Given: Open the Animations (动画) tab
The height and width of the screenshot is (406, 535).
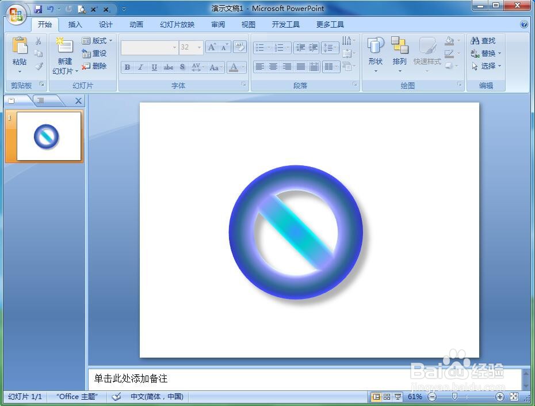Looking at the screenshot, I should pyautogui.click(x=136, y=25).
